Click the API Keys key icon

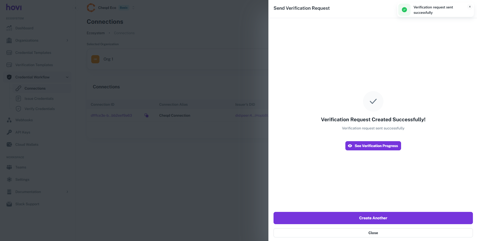pos(9,132)
